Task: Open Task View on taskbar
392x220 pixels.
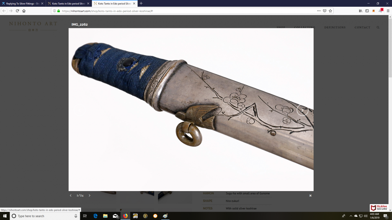Action: point(85,216)
